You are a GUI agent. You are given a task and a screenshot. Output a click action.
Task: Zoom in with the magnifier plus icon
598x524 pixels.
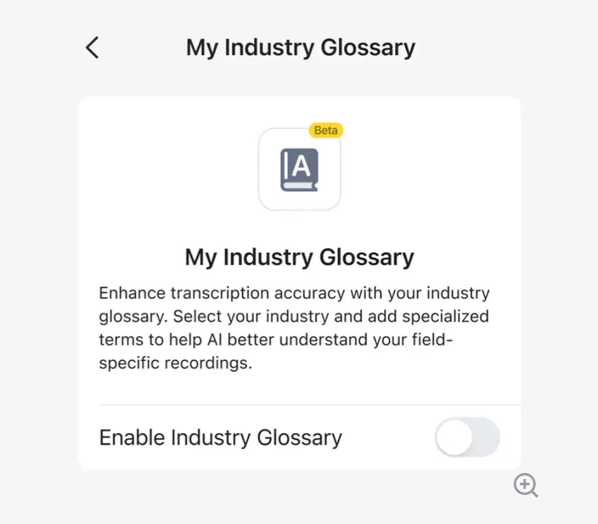(525, 485)
